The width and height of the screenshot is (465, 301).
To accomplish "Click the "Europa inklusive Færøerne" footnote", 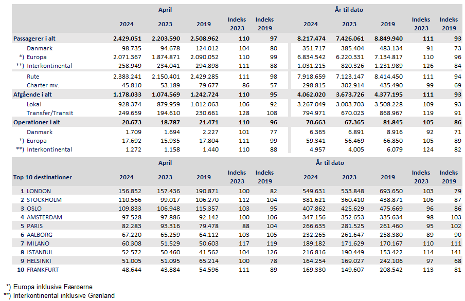I will click(52, 286).
